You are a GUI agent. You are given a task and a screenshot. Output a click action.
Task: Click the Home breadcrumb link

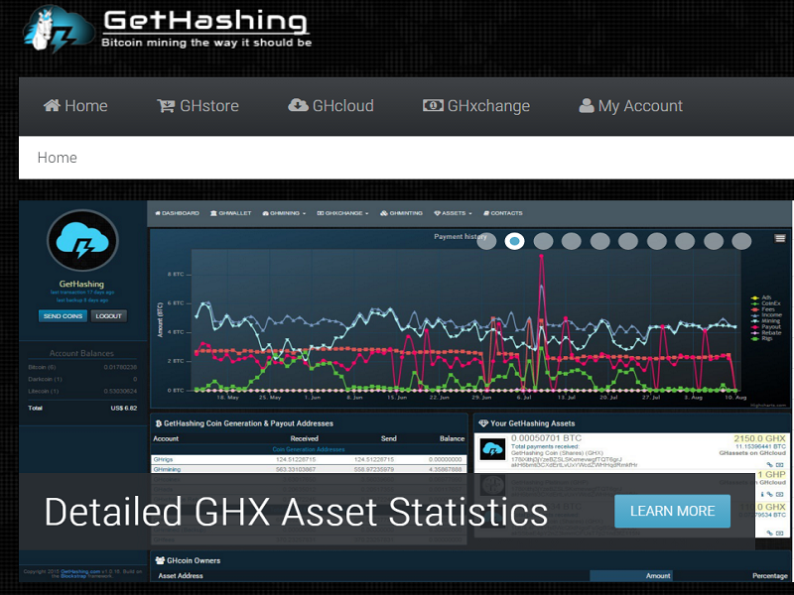point(57,158)
